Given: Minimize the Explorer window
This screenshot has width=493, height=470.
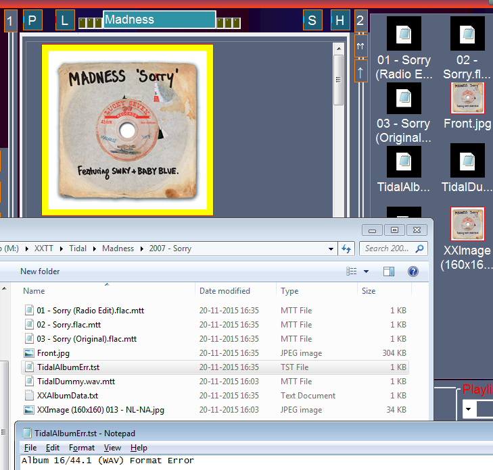Looking at the screenshot, I should tap(372, 230).
